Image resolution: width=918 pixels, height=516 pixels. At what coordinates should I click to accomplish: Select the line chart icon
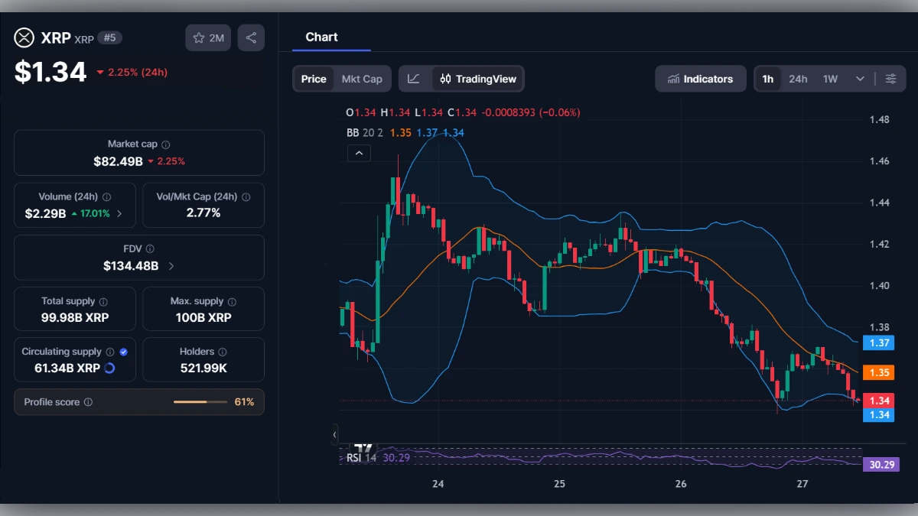pyautogui.click(x=414, y=79)
